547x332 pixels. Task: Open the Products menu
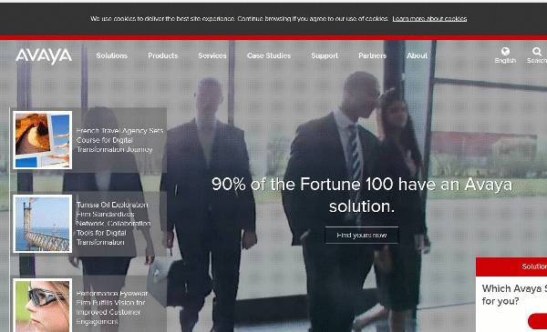(163, 55)
